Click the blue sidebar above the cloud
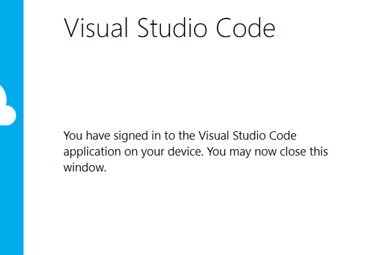Image resolution: width=371 pixels, height=255 pixels. (11, 40)
